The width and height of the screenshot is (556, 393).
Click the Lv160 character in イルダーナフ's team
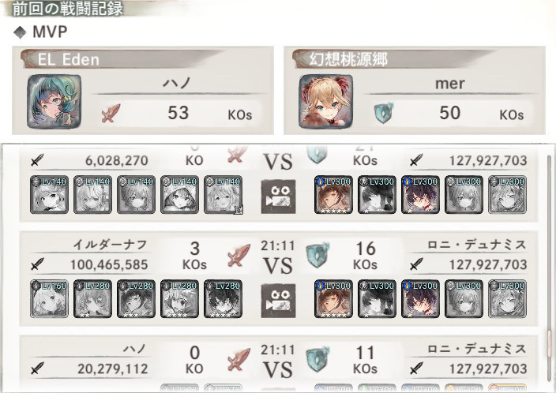pyautogui.click(x=49, y=298)
